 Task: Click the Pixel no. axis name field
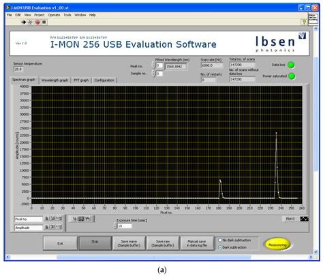click(28, 219)
